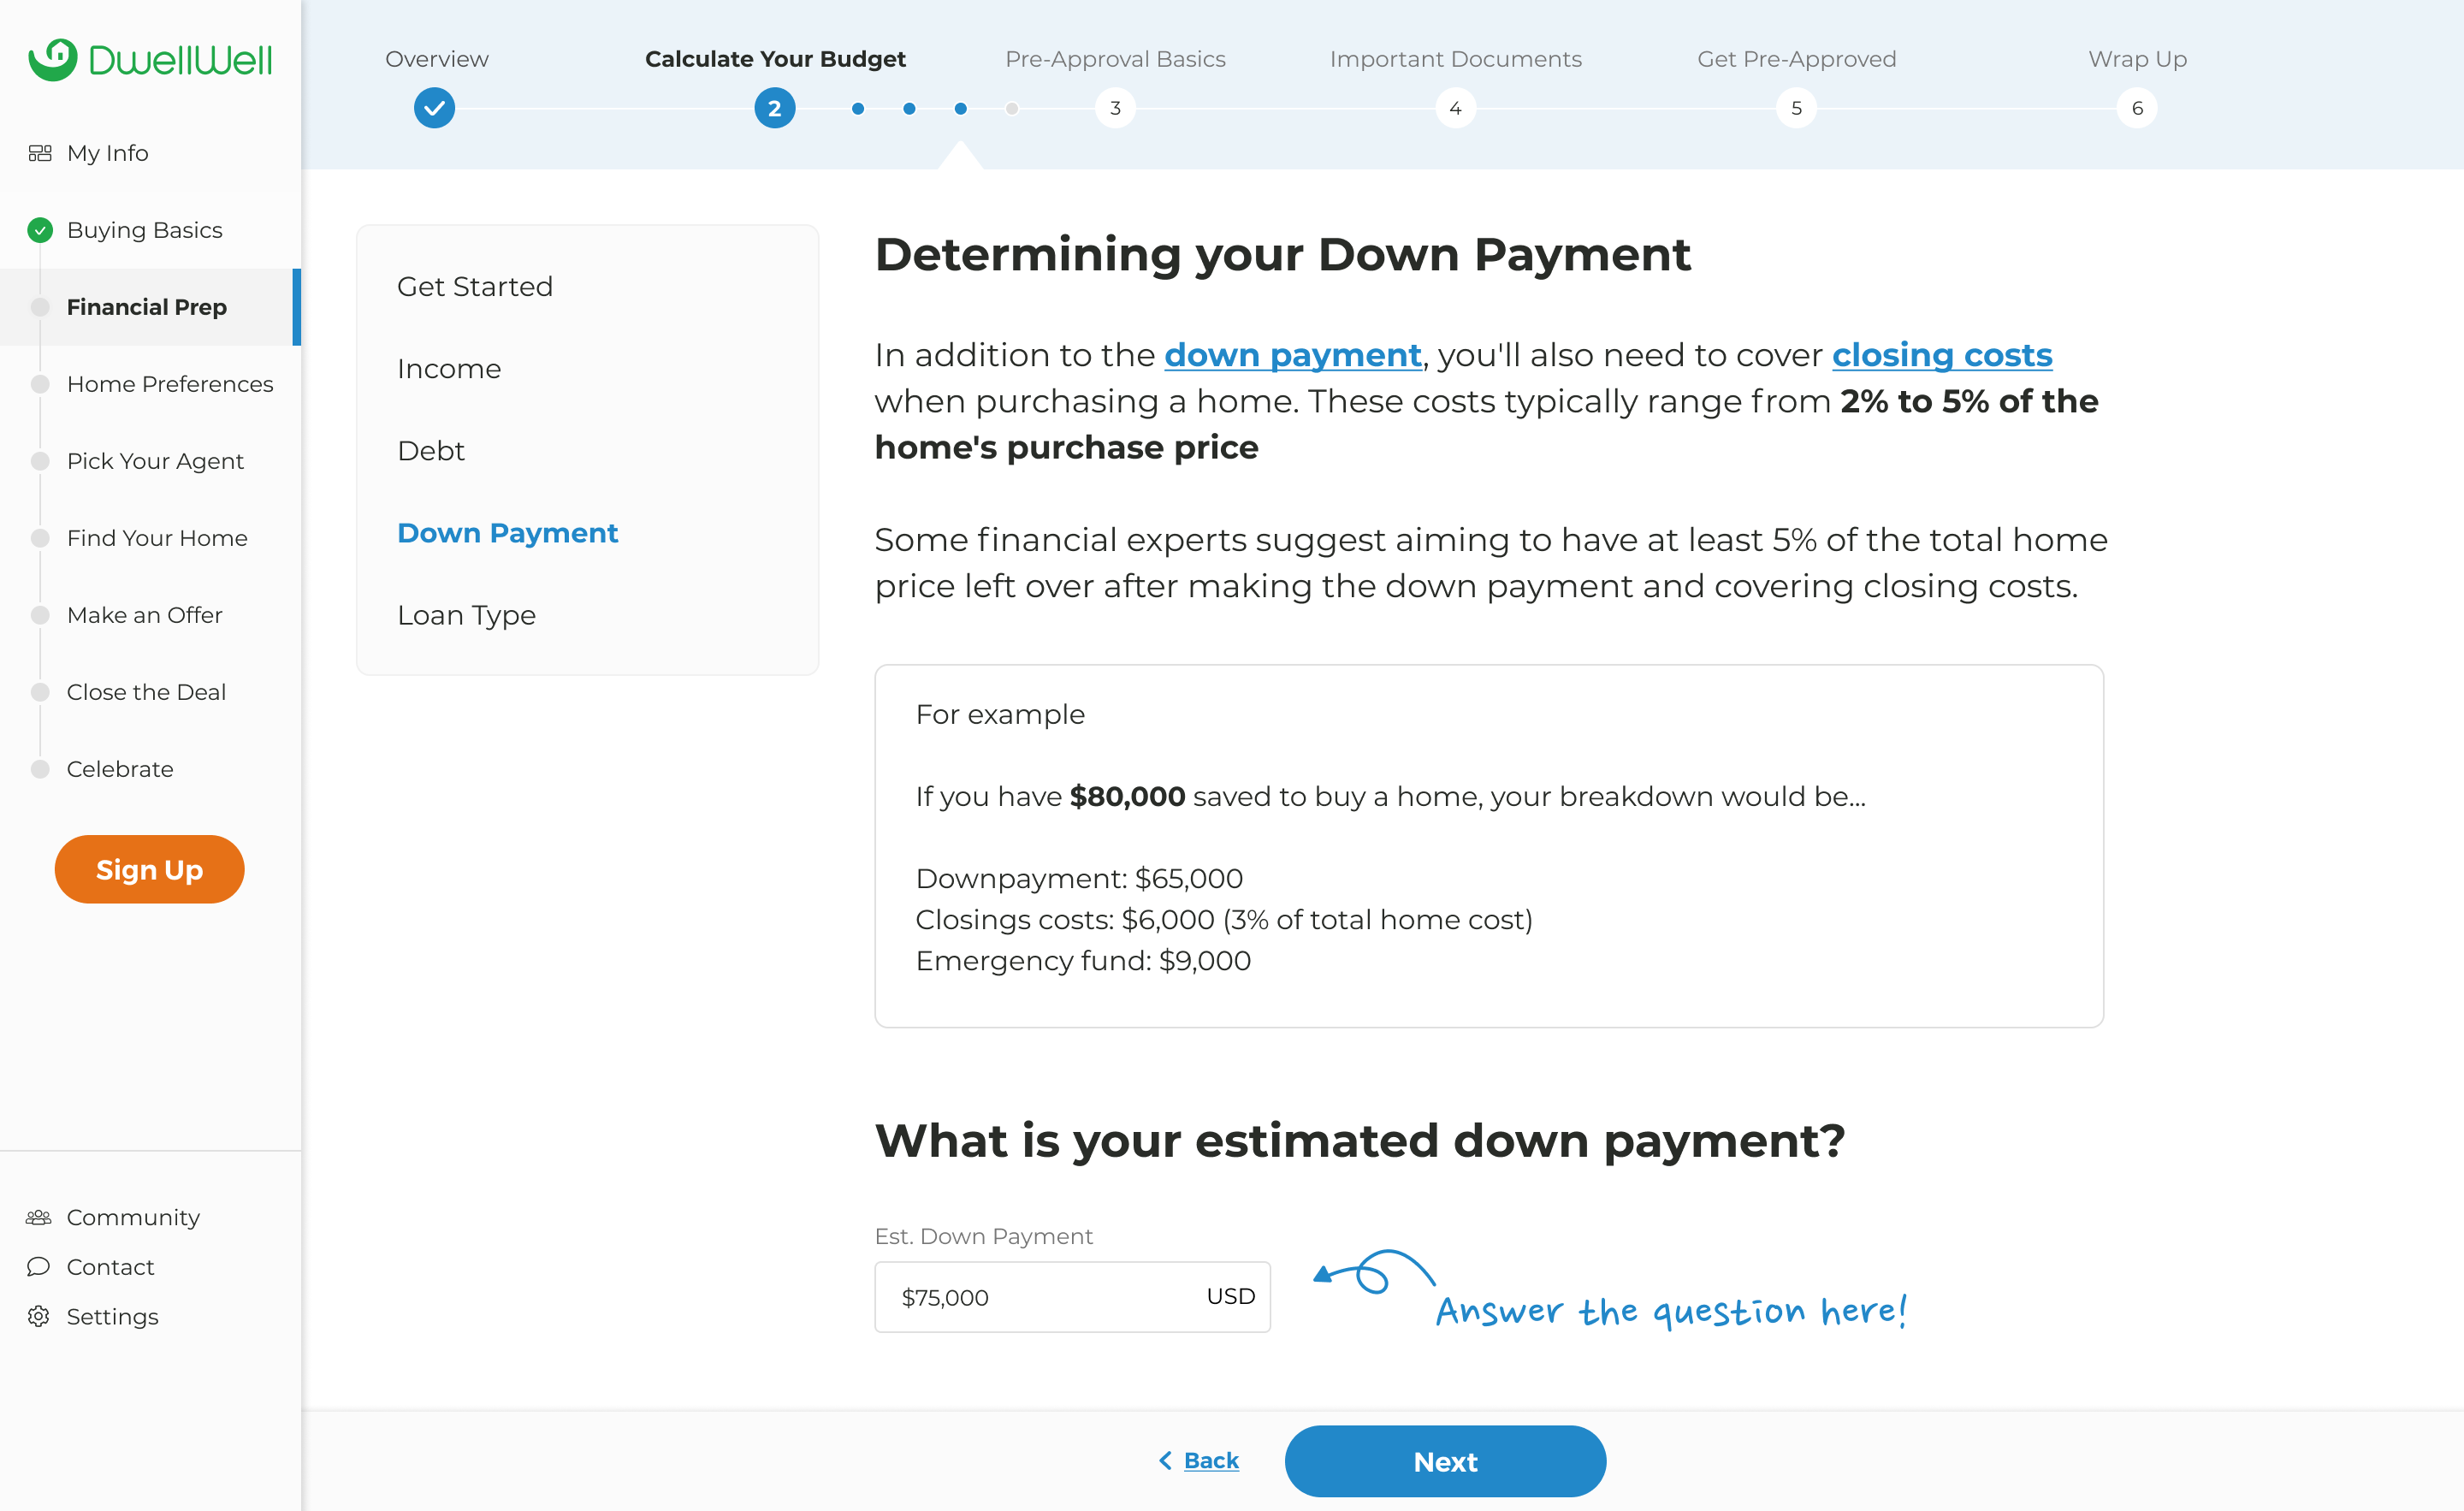The height and width of the screenshot is (1511, 2464).
Task: Open Settings gear icon
Action: tap(39, 1316)
